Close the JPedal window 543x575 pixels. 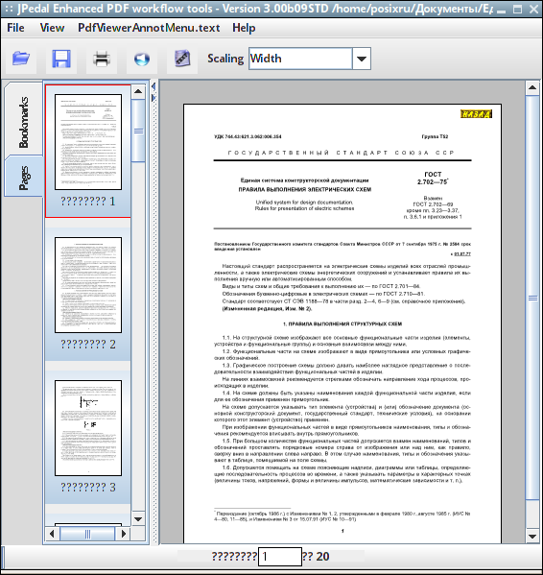point(533,10)
